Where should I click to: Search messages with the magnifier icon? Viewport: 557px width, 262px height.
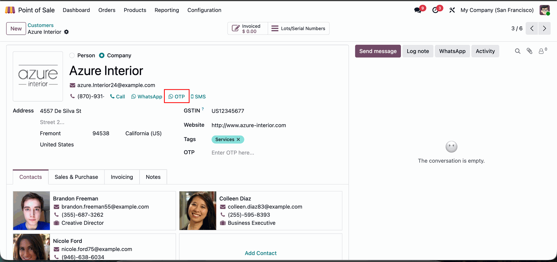coord(518,51)
